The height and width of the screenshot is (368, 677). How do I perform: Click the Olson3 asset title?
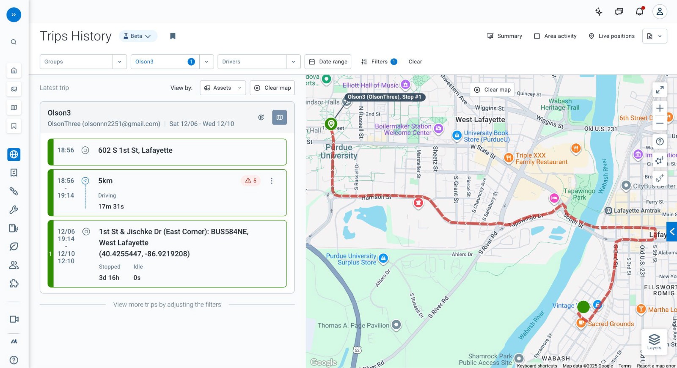click(x=59, y=113)
